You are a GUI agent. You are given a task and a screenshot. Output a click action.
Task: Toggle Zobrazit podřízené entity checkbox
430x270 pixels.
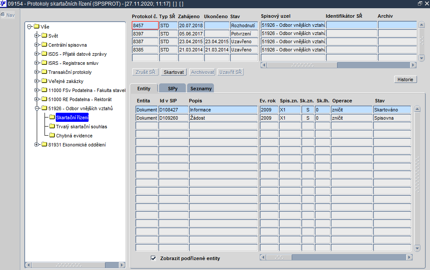coord(153,258)
